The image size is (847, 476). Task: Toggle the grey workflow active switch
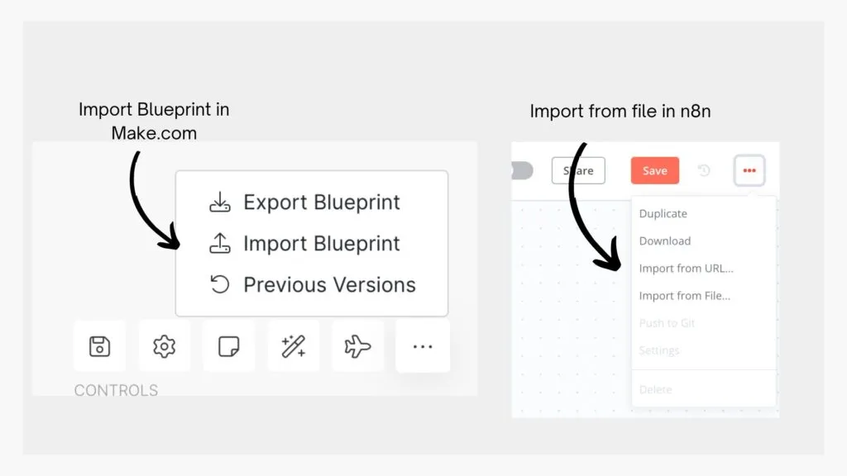522,171
